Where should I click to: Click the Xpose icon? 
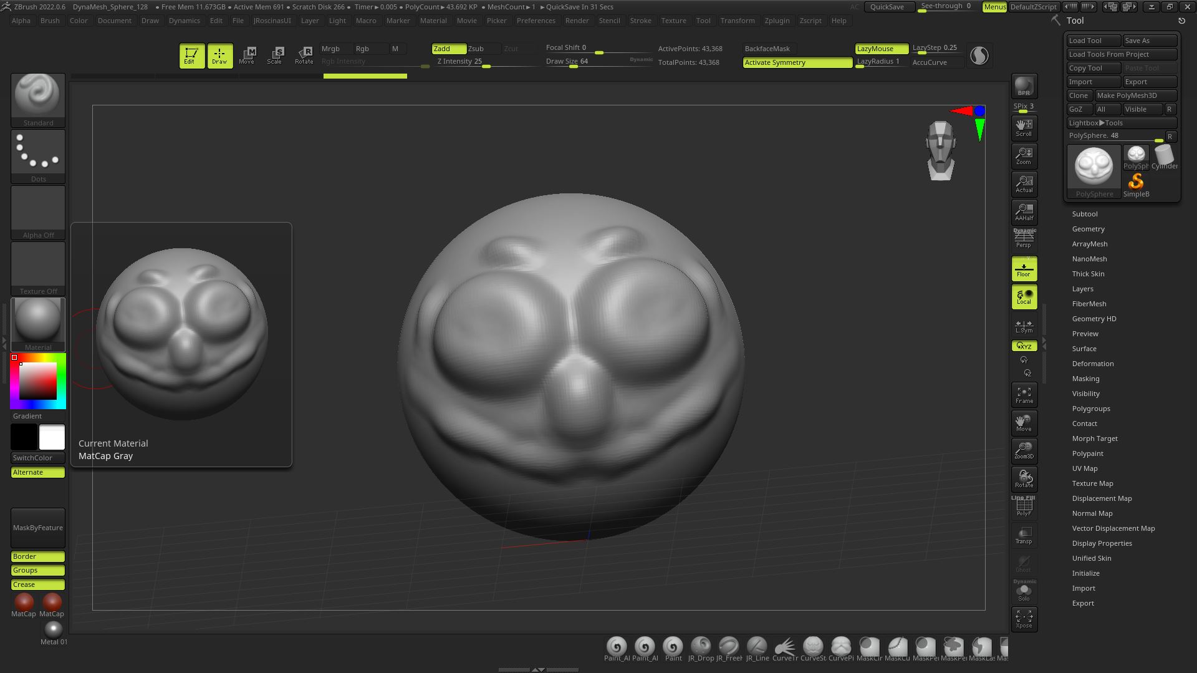[x=1024, y=619]
